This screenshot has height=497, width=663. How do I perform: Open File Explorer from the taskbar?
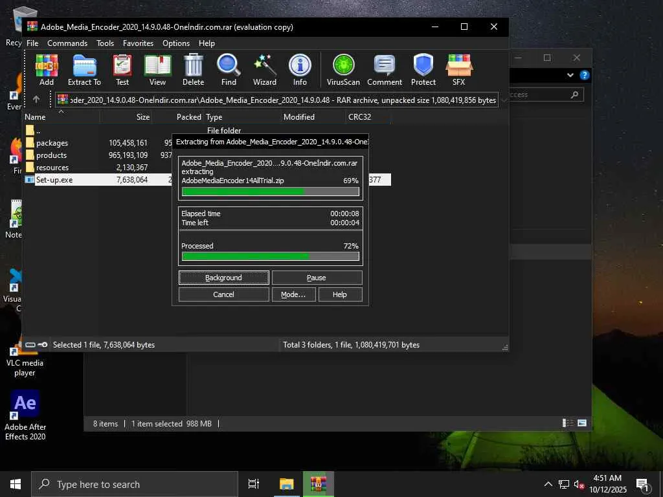(x=287, y=484)
